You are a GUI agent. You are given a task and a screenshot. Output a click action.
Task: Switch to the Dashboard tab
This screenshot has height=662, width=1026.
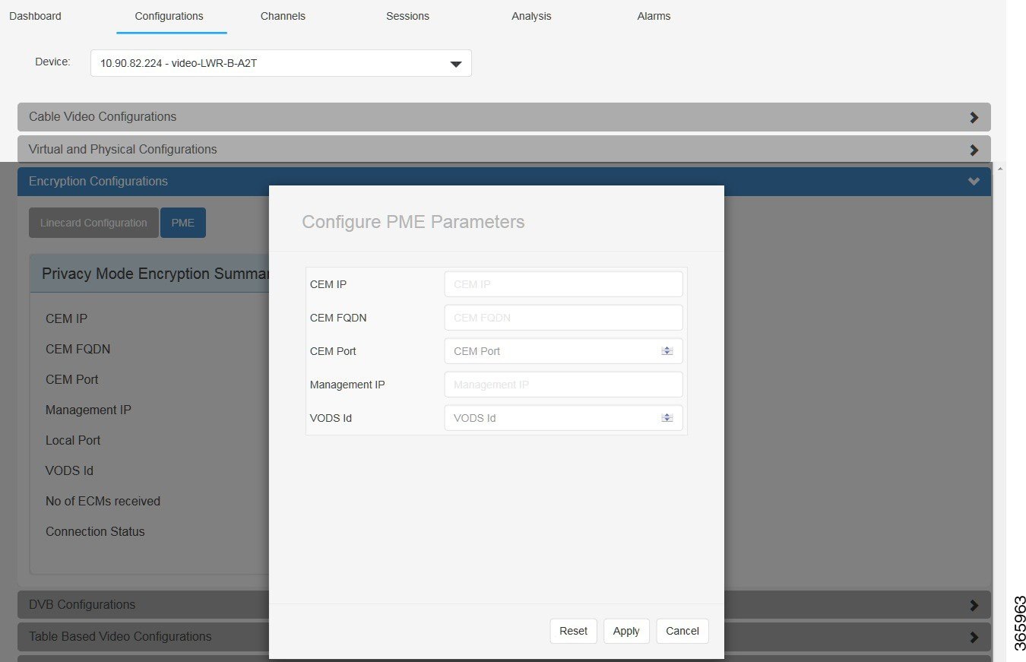point(35,16)
